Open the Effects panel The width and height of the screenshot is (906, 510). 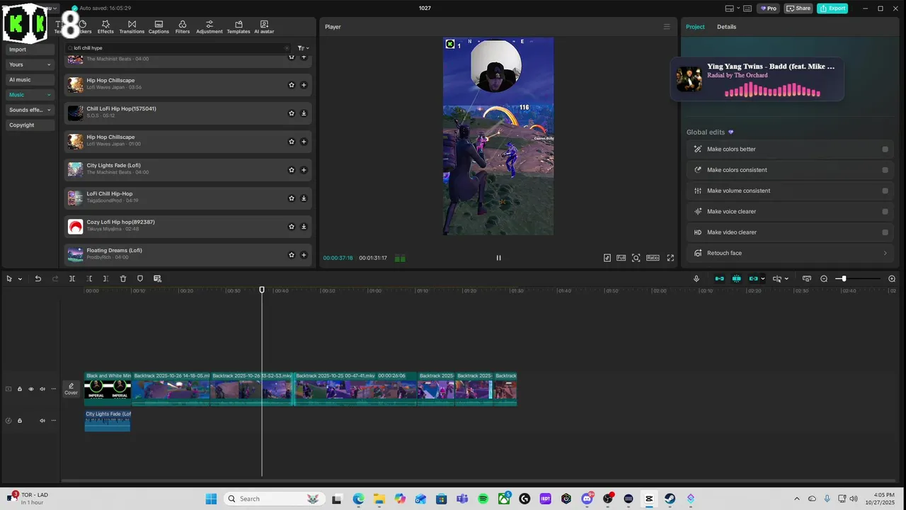(x=105, y=27)
